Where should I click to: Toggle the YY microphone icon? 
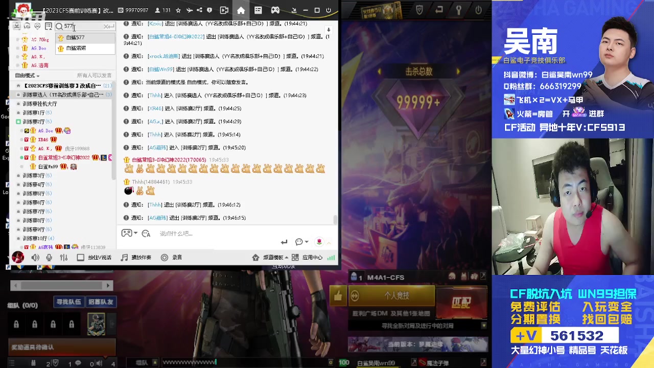(x=49, y=258)
